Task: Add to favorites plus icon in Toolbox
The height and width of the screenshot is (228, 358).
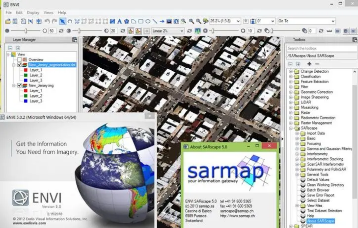Action: (309, 64)
